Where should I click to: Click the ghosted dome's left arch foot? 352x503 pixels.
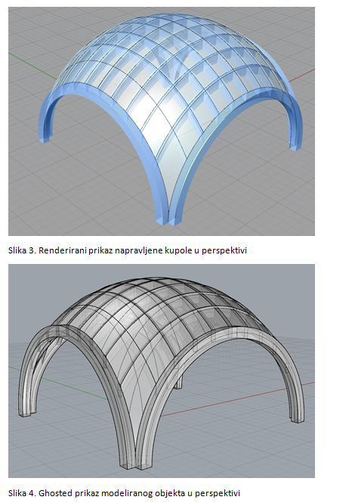tap(26, 414)
